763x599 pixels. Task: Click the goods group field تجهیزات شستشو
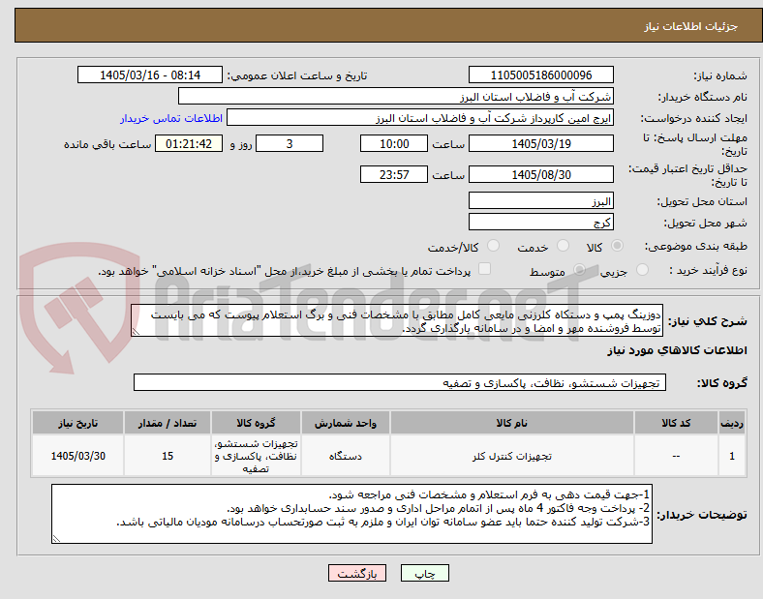pos(400,382)
